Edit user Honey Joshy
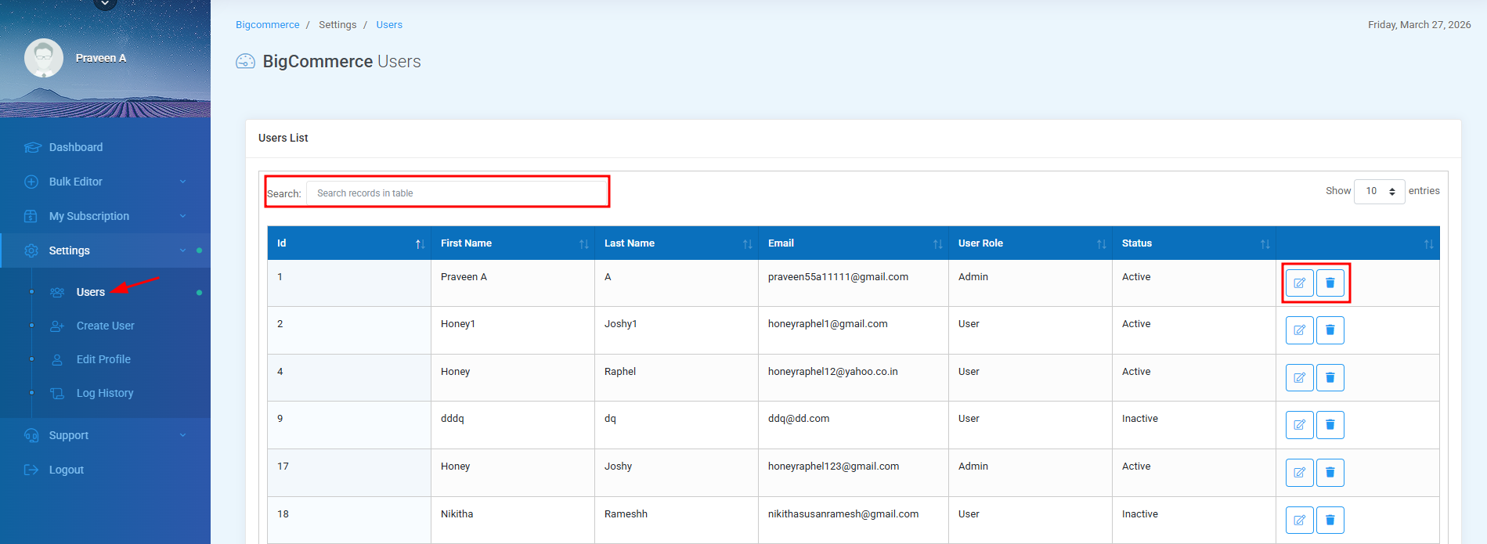This screenshot has height=544, width=1487. [1299, 473]
